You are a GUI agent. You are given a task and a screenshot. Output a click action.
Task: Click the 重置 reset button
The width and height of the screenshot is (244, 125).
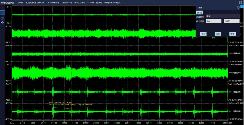[232, 34]
